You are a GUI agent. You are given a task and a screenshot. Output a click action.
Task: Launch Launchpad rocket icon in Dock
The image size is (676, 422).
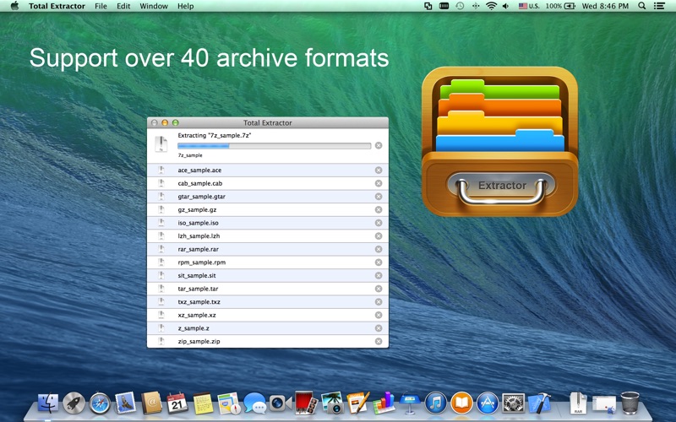click(74, 403)
